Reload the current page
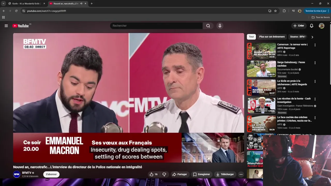The height and width of the screenshot is (186, 331). [16, 11]
